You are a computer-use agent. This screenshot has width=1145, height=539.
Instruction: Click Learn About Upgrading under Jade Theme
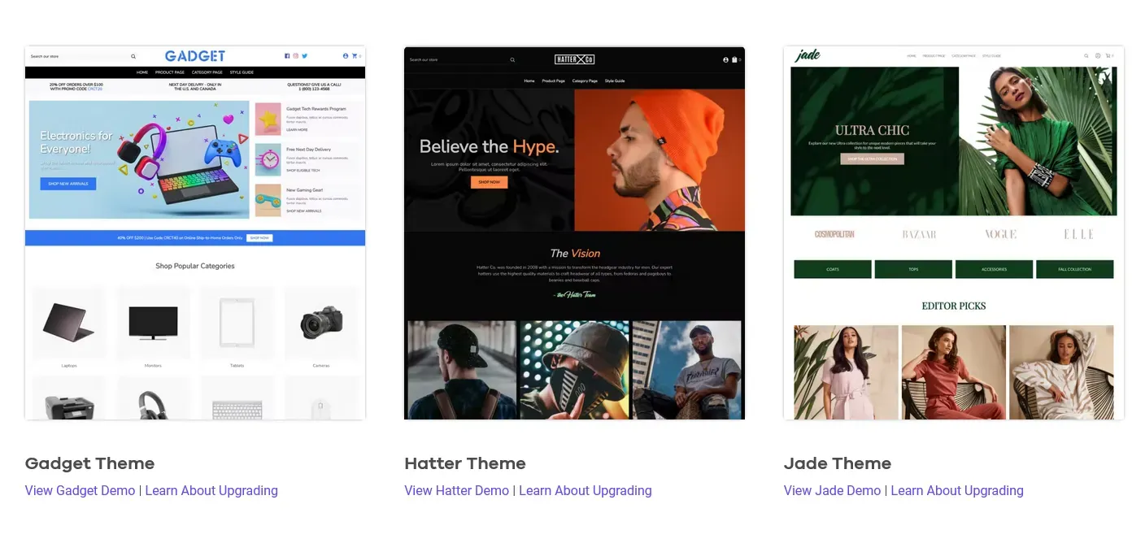[957, 490]
